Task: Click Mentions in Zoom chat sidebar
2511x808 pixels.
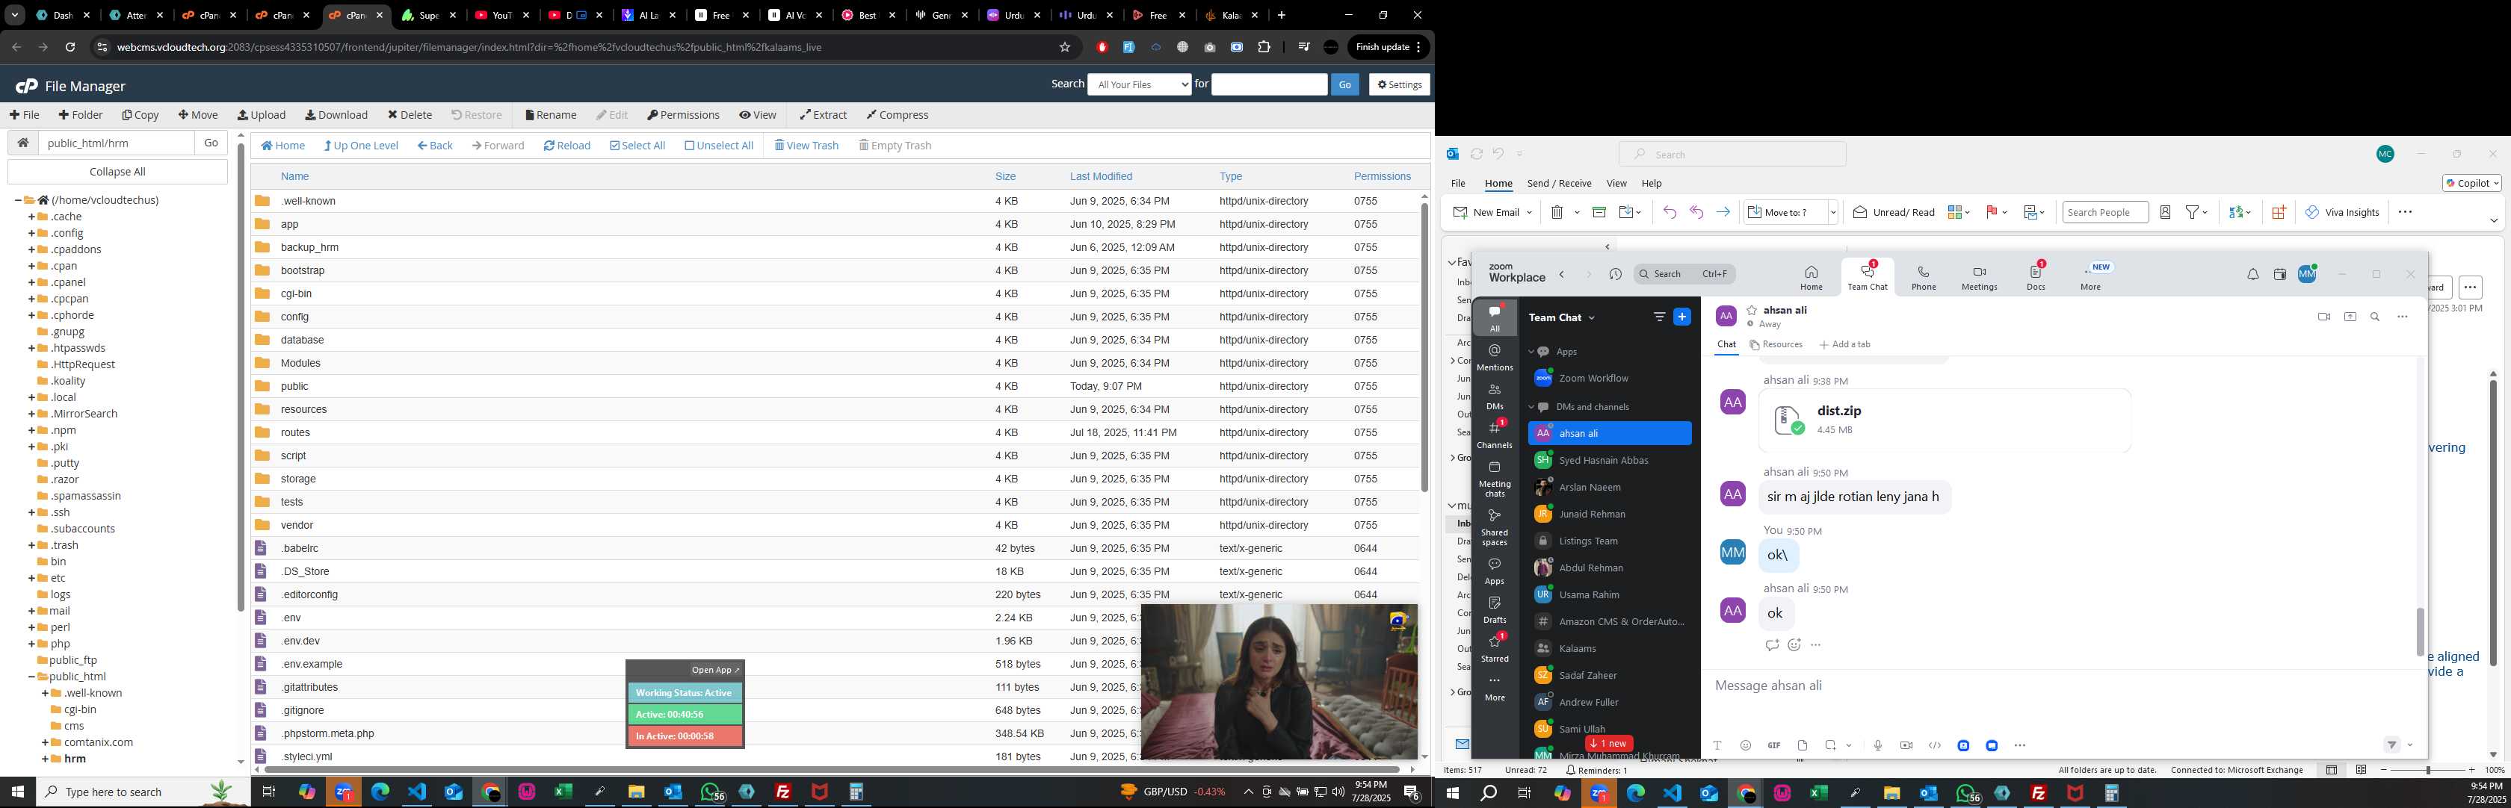Action: coord(1495,357)
